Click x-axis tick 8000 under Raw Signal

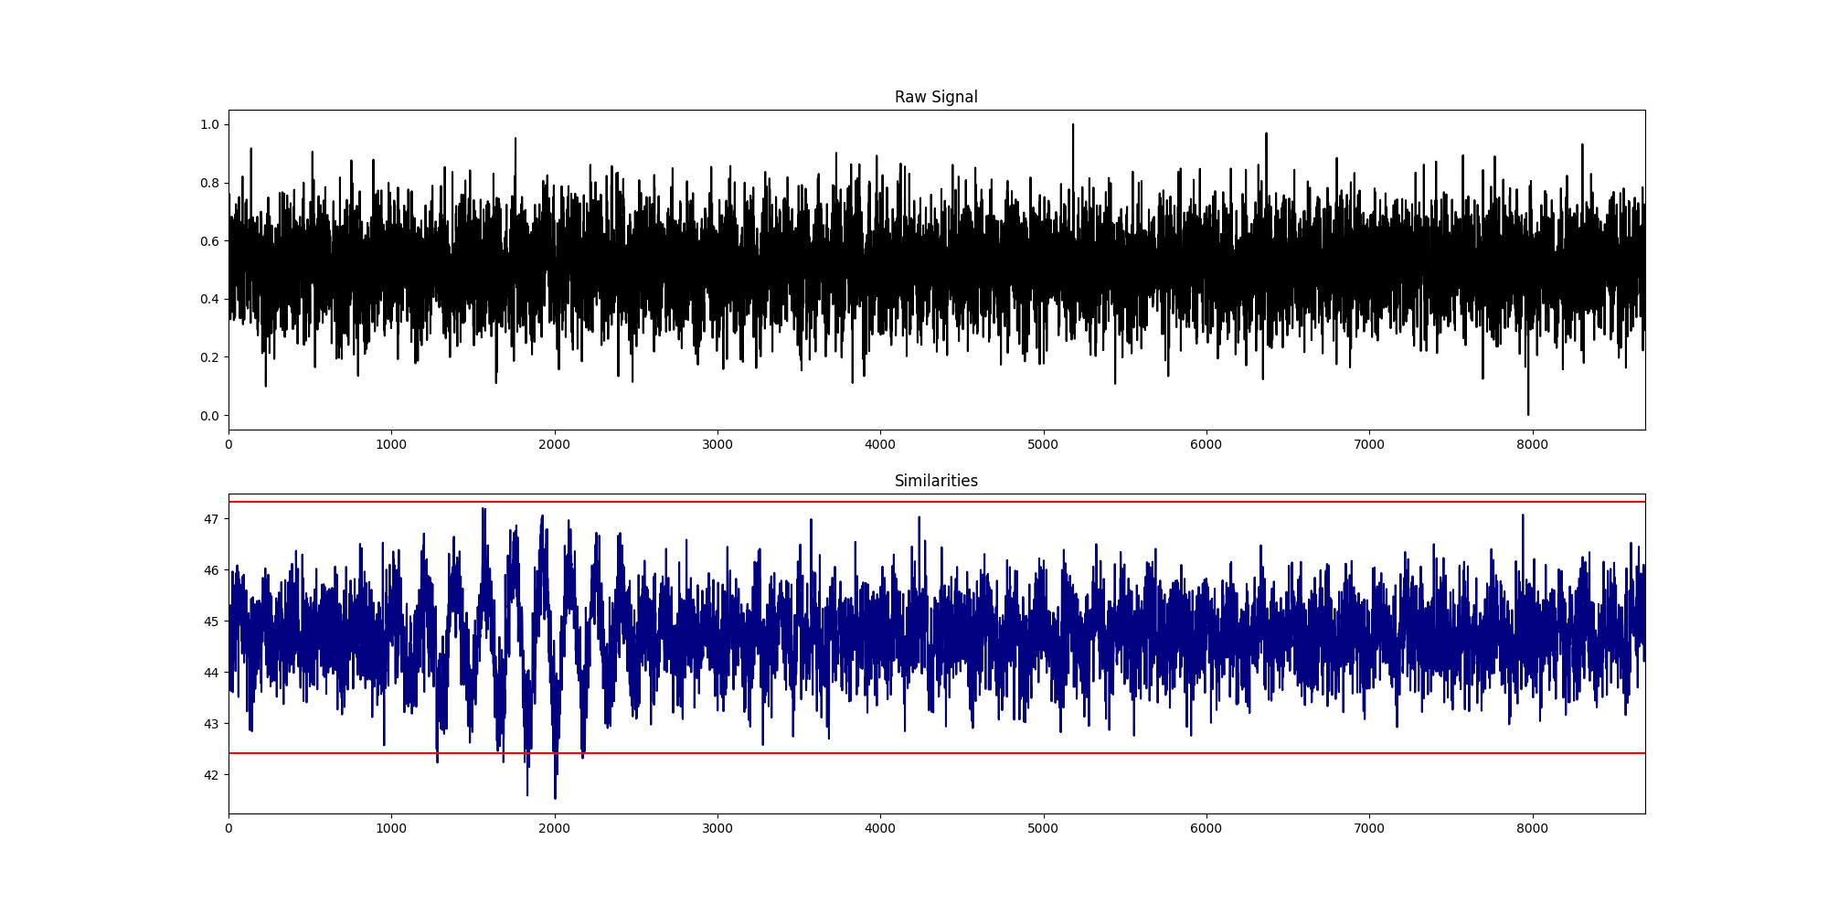coord(1532,445)
